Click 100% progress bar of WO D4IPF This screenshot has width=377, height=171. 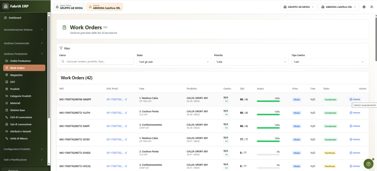pos(268,128)
